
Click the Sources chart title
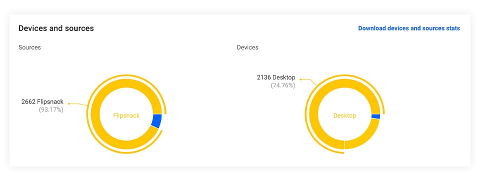(29, 47)
